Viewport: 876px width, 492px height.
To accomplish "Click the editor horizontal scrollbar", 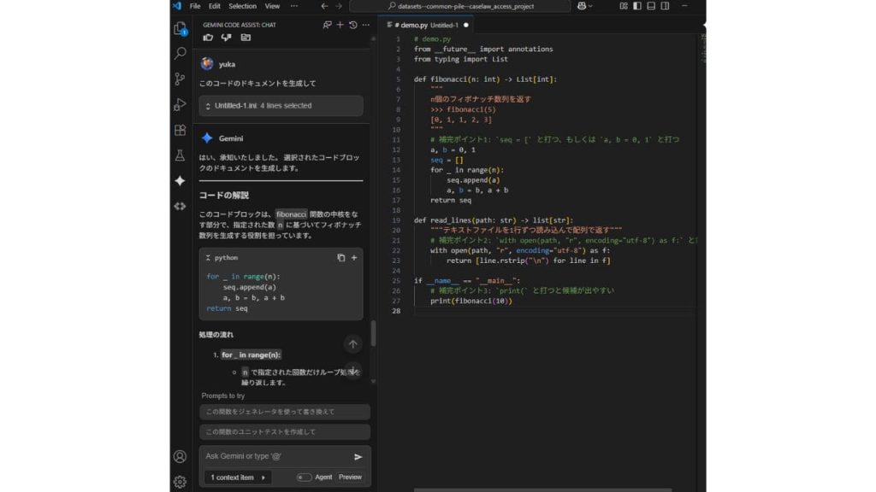I will (x=542, y=489).
